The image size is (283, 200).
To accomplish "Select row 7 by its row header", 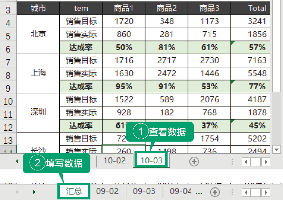I will tap(8, 62).
